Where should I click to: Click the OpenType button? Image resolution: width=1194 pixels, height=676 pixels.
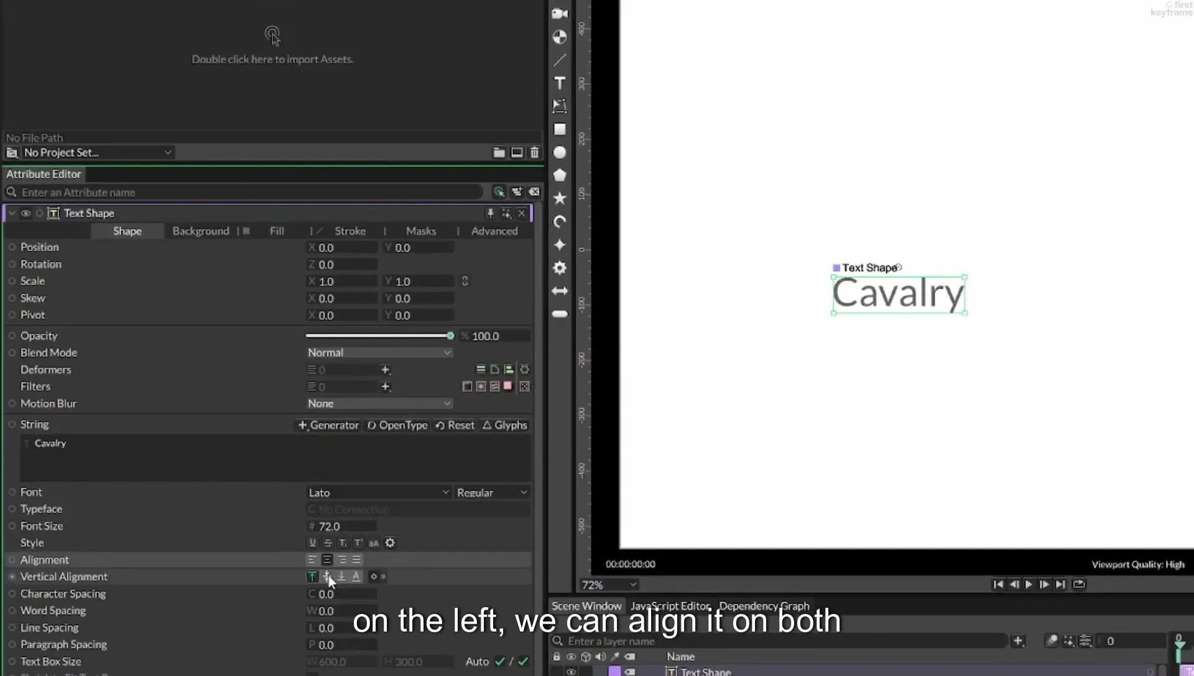click(x=397, y=425)
